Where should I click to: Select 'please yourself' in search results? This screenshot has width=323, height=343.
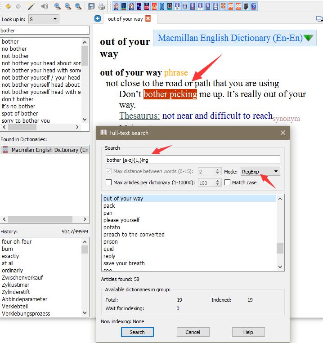[121, 220]
